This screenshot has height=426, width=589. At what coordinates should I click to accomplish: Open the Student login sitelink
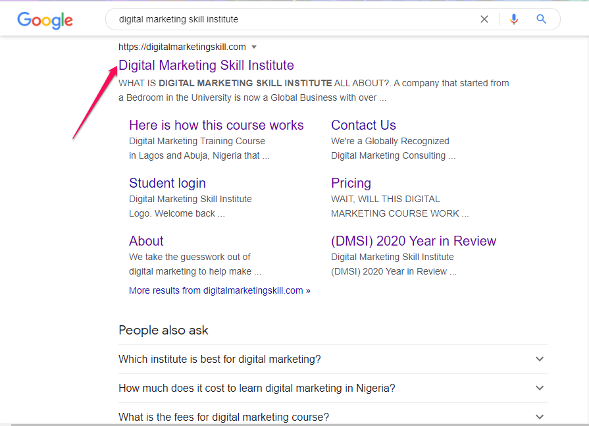(167, 183)
